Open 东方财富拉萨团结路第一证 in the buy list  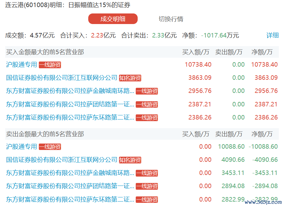coord(70,104)
